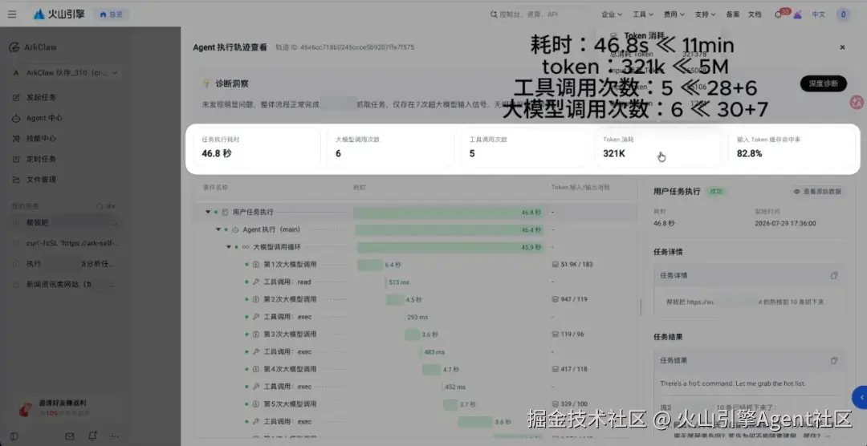Click the 51.9K / 183 token value
This screenshot has height=446, width=867.
coord(572,264)
